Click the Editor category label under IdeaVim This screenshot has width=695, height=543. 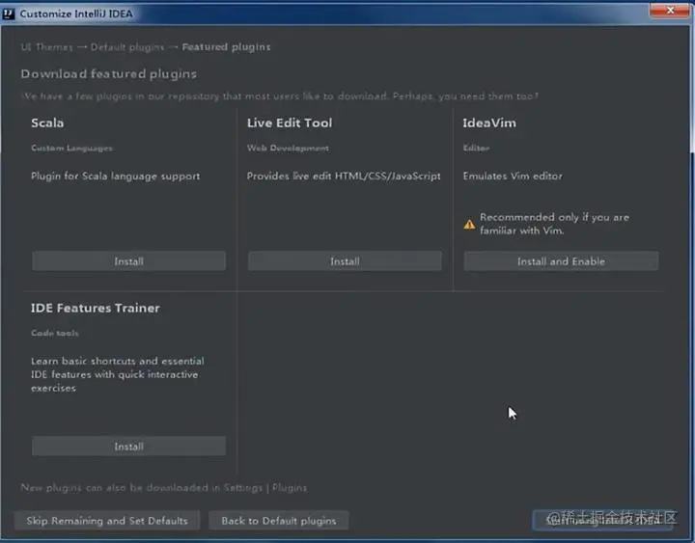(x=476, y=148)
